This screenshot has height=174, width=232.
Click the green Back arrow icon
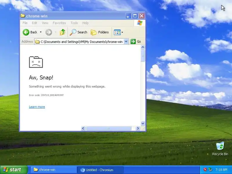click(x=26, y=32)
